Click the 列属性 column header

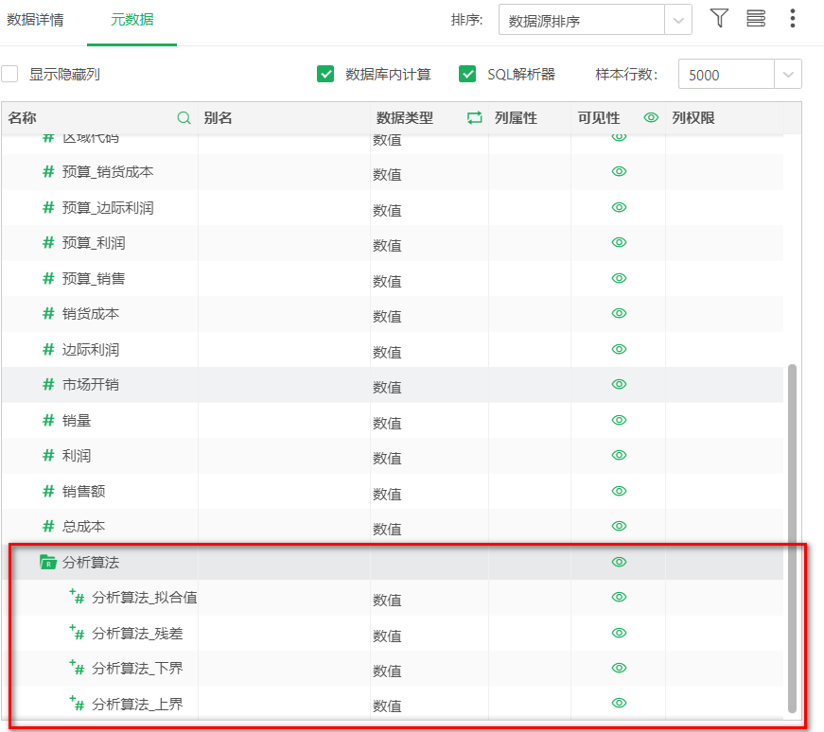coord(516,117)
